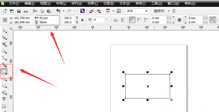Decrease the bottom-right corner radius
This screenshot has height=112, width=219.
tap(204, 22)
